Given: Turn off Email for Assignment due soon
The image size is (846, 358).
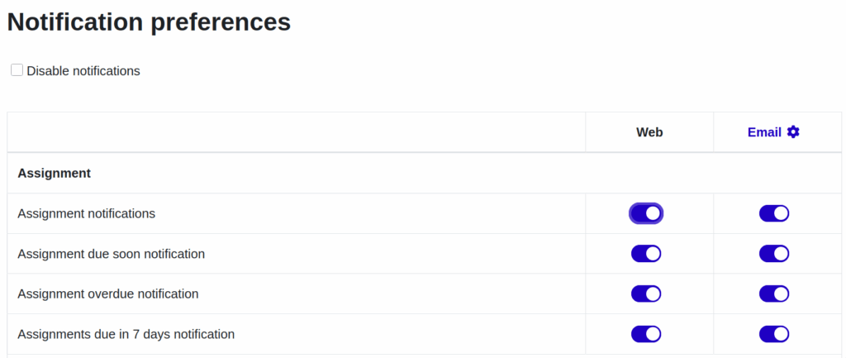Looking at the screenshot, I should point(774,254).
